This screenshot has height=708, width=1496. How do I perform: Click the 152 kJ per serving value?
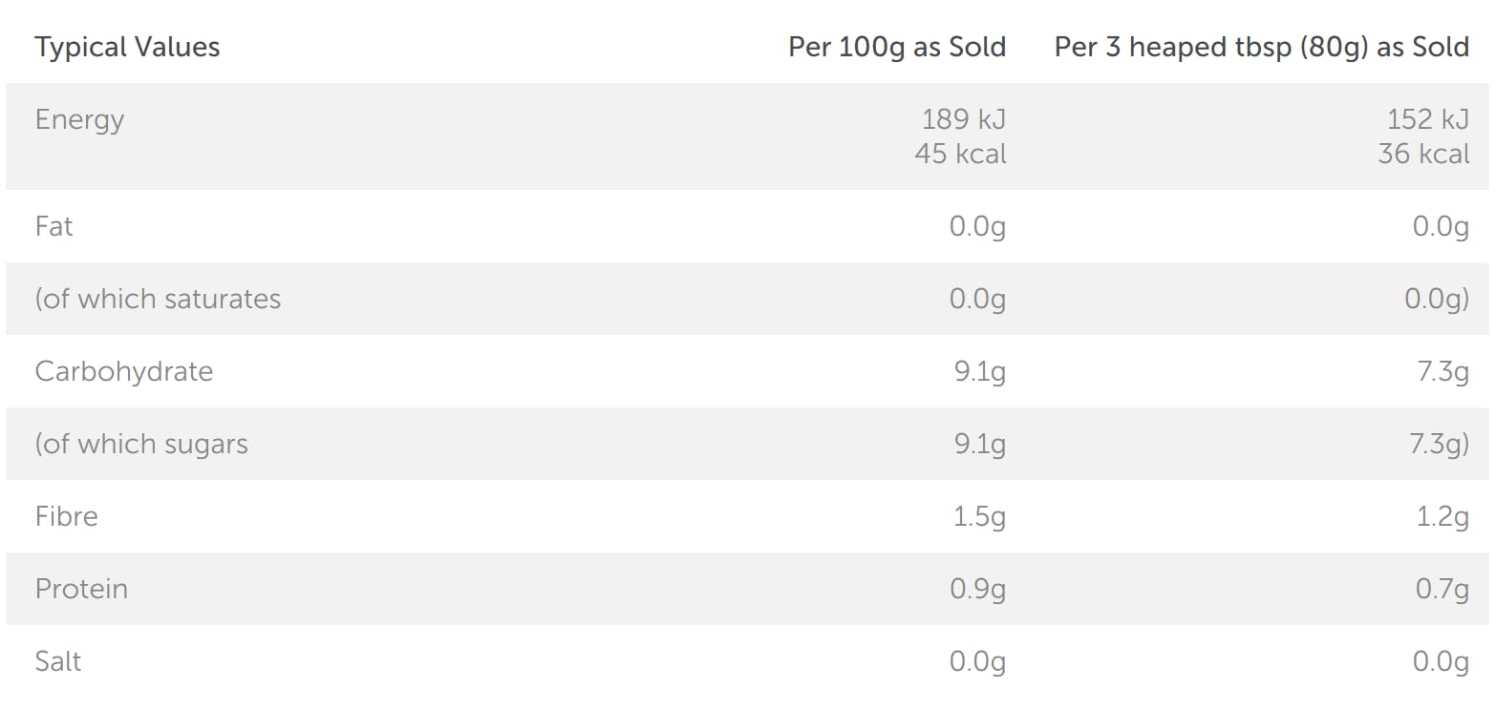(x=1427, y=119)
